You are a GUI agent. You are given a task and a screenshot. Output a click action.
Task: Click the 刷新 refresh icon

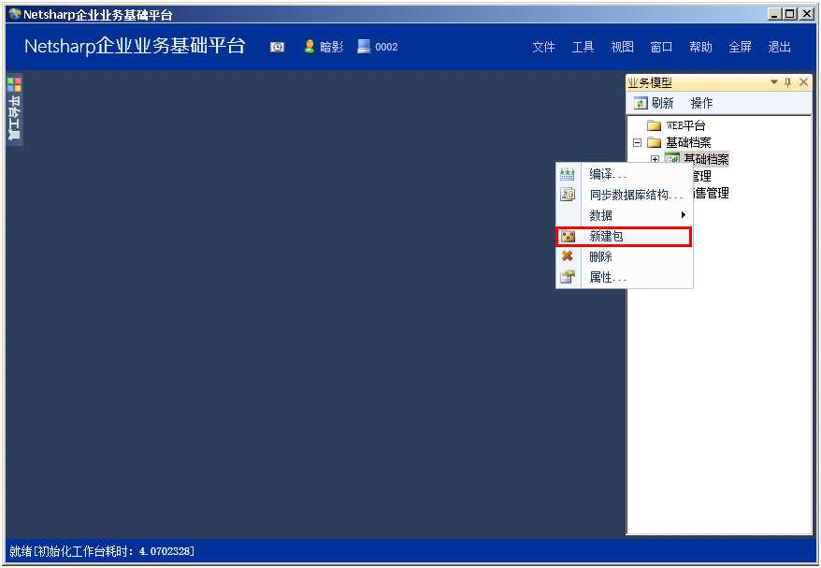[641, 103]
